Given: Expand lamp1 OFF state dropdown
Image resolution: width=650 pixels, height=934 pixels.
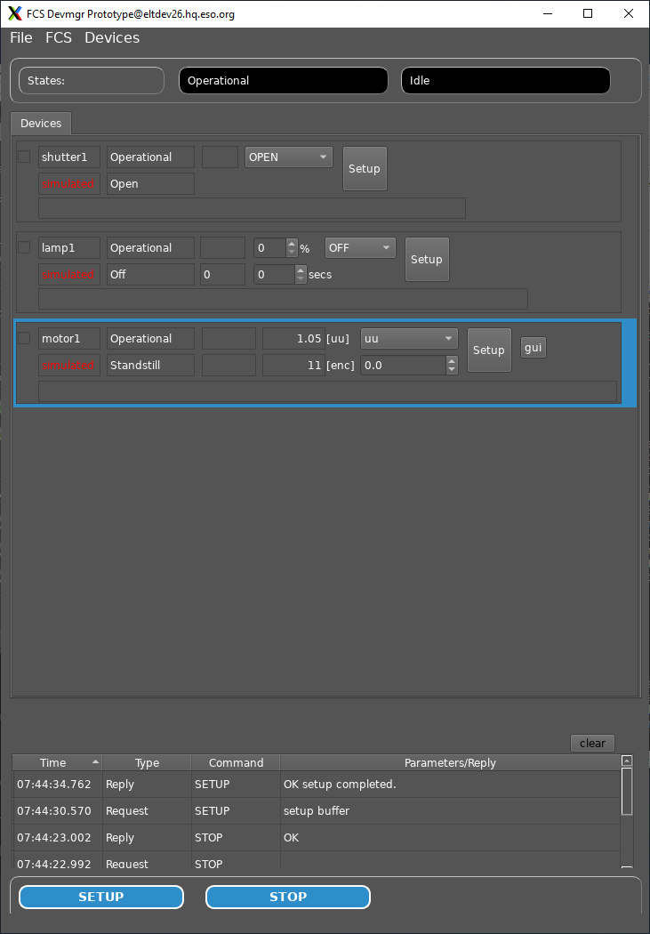Looking at the screenshot, I should pyautogui.click(x=360, y=248).
